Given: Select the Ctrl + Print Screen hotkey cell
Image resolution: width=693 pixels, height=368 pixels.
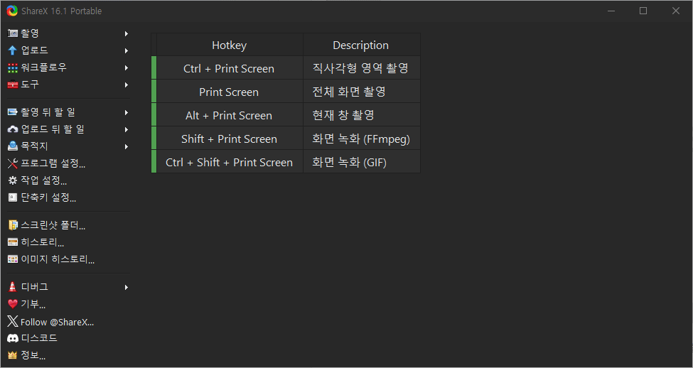Looking at the screenshot, I should [230, 68].
